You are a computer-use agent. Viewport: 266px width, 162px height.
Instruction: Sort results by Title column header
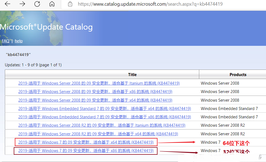coord(132,74)
